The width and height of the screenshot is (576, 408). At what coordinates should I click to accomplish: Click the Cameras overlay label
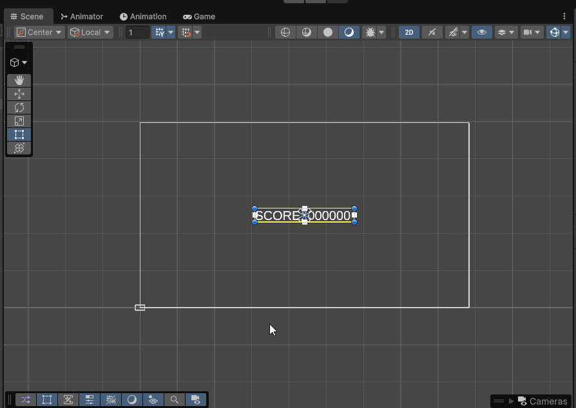[x=548, y=402]
